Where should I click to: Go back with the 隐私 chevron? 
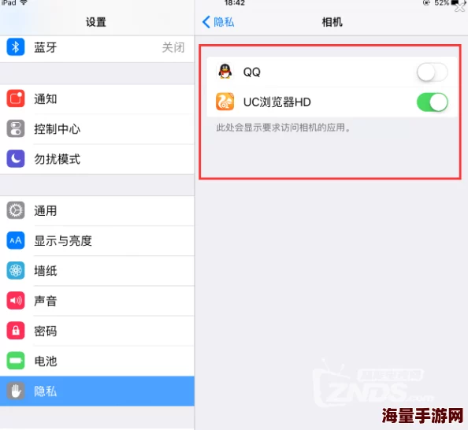218,22
